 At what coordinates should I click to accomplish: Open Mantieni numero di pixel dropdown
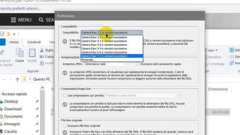coord(143,96)
